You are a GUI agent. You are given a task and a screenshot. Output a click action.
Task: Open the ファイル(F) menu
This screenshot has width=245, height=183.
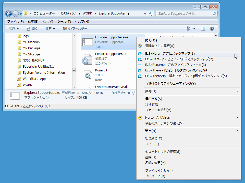click(x=16, y=21)
